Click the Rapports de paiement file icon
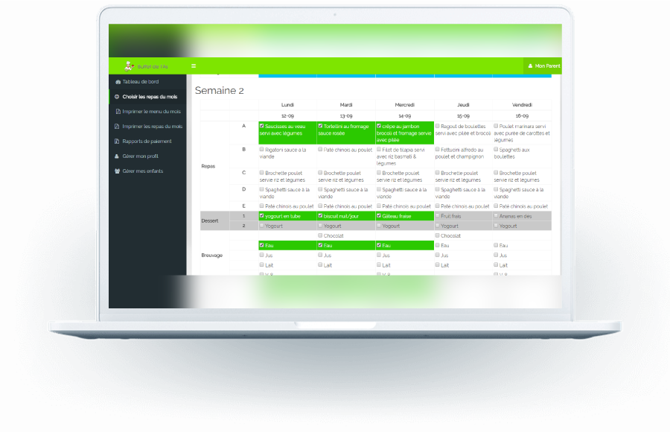This screenshot has width=670, height=432. pos(117,142)
